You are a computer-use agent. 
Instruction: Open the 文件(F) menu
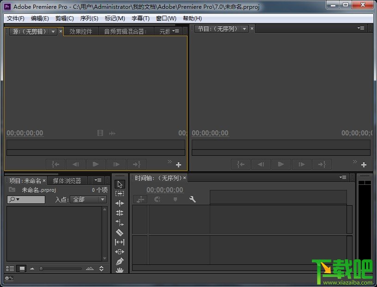tap(15, 18)
